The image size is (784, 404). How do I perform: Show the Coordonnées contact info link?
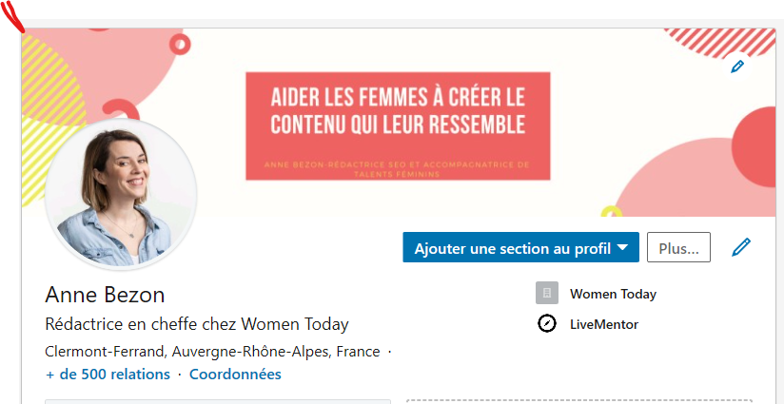point(235,375)
